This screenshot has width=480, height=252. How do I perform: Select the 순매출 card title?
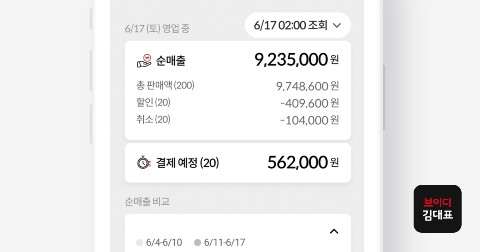point(171,61)
